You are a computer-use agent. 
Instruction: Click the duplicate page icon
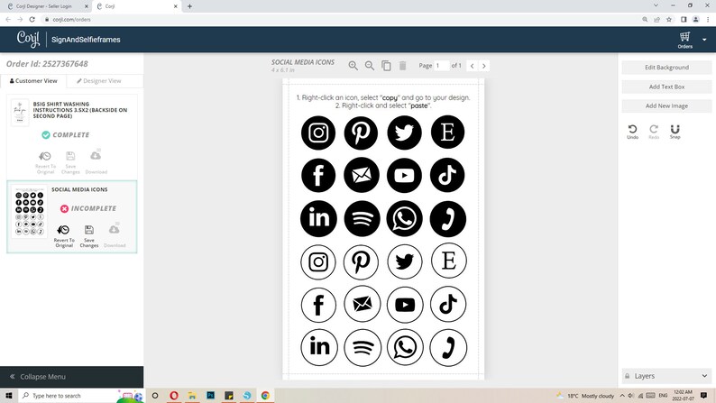[x=386, y=66]
